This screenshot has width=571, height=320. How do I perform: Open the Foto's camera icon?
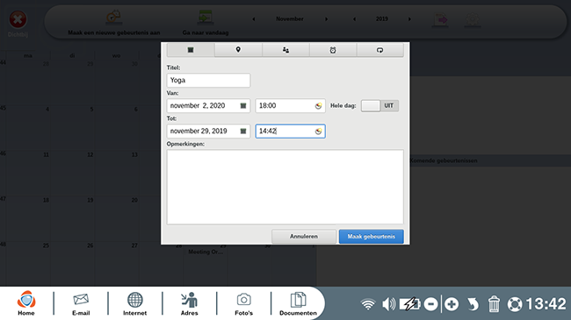(243, 303)
